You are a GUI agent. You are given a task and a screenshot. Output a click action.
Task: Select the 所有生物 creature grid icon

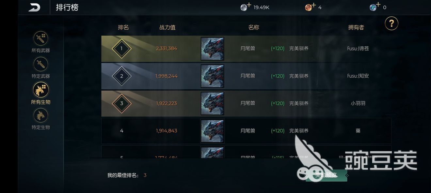pos(41,90)
